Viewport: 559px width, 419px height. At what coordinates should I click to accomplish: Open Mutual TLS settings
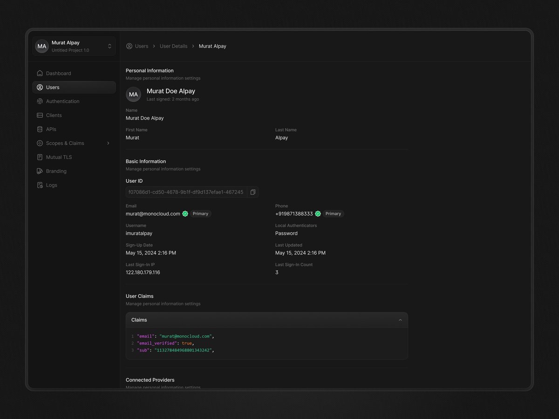tap(74, 157)
